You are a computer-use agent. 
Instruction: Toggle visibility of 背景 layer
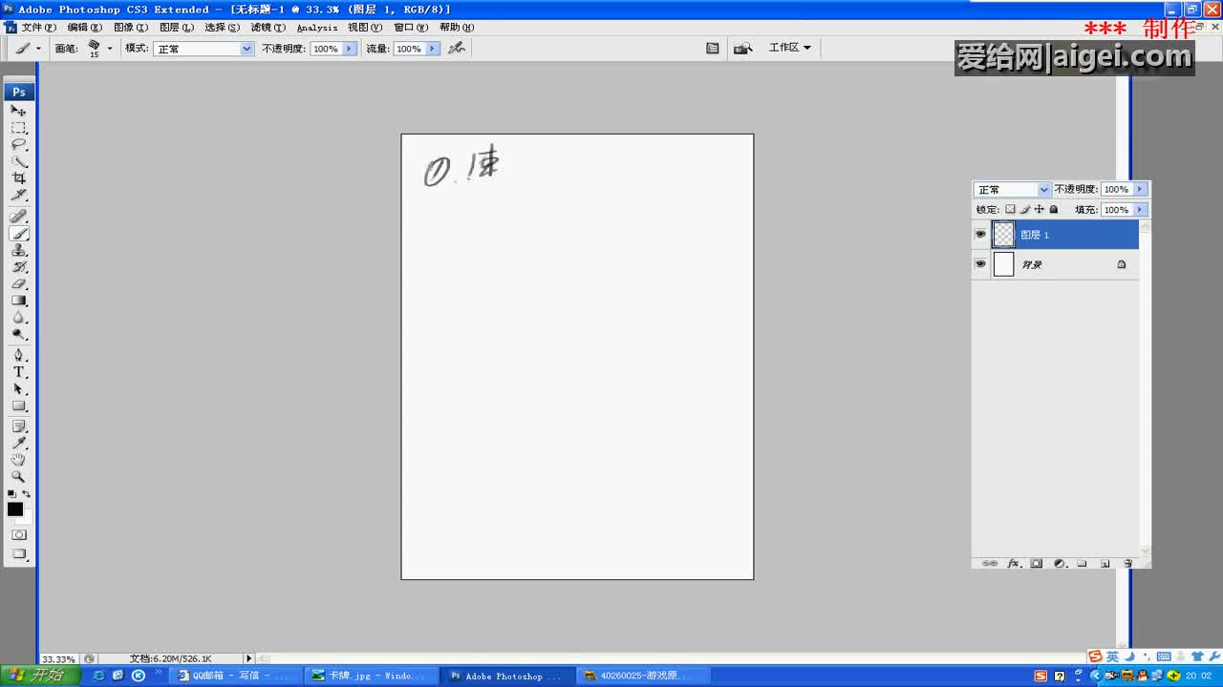click(980, 264)
